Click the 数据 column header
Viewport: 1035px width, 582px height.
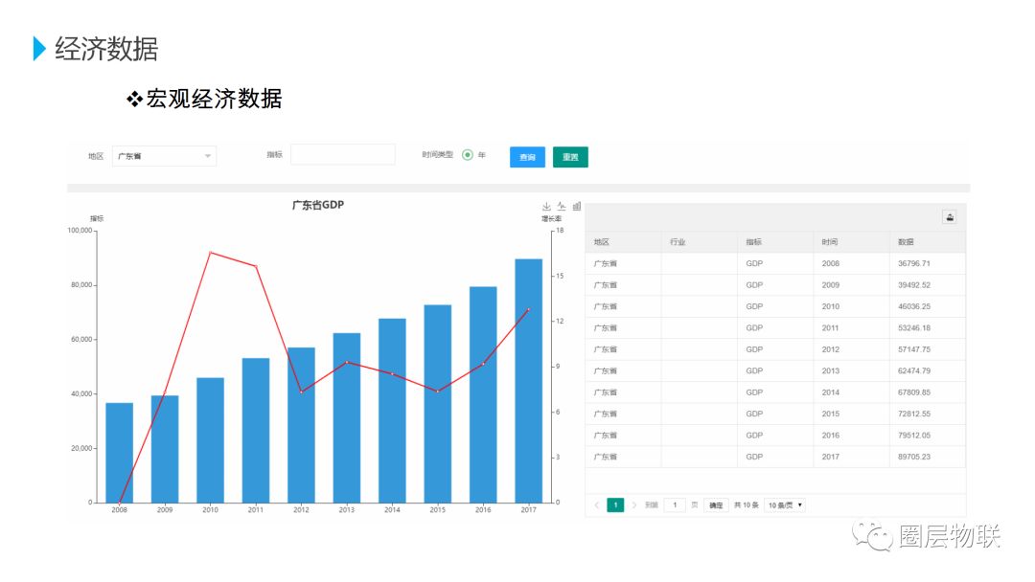tap(906, 242)
